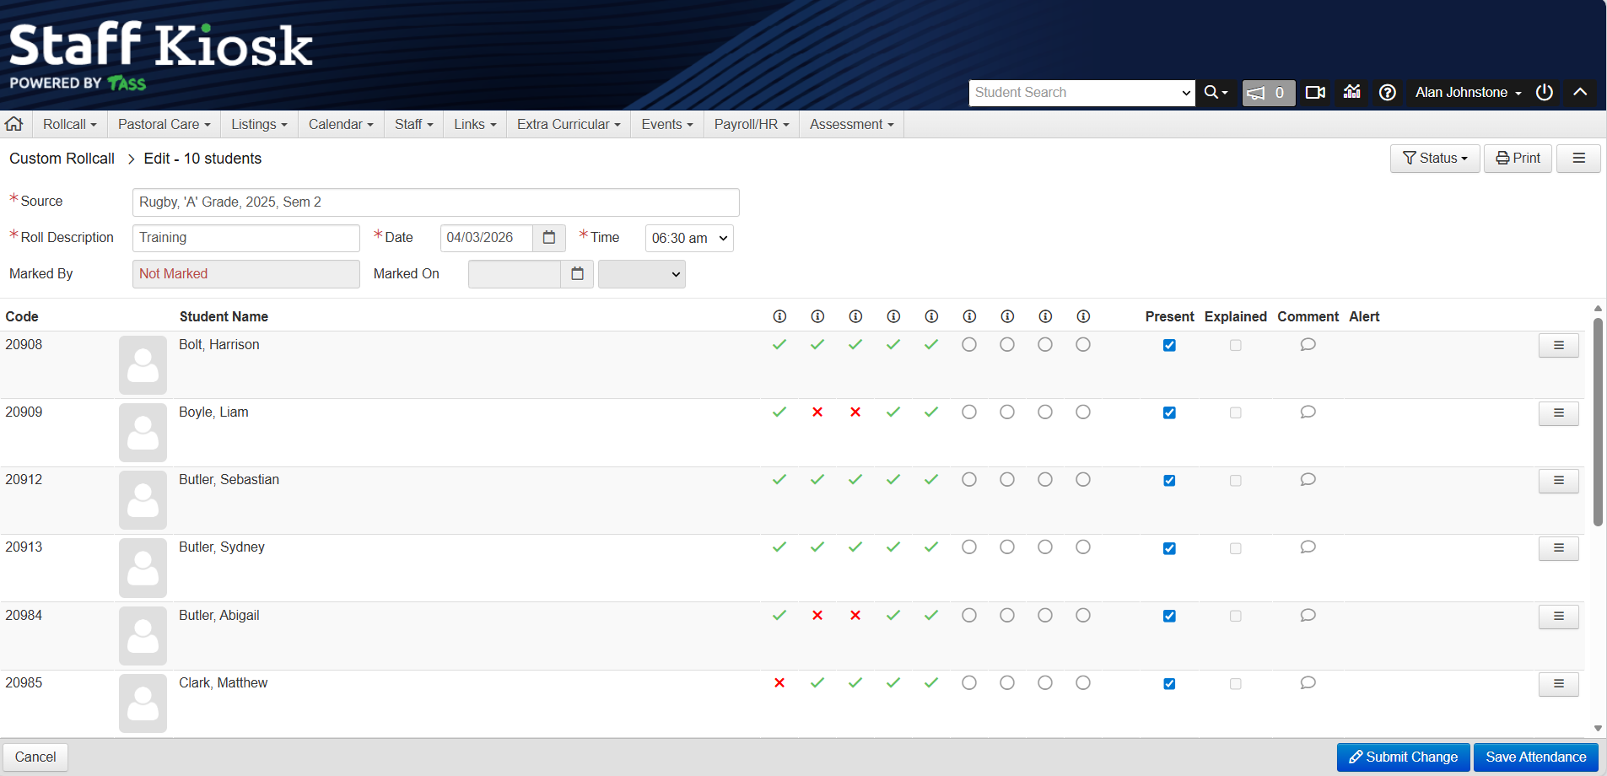Image resolution: width=1607 pixels, height=776 pixels.
Task: Uncheck Present for Butler, Sebastian
Action: (1169, 481)
